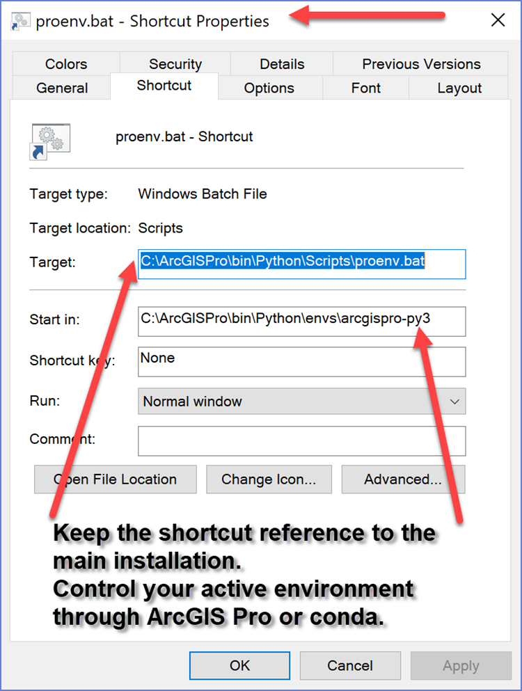This screenshot has width=522, height=691.
Task: Switch to the Font tab
Action: pos(366,88)
